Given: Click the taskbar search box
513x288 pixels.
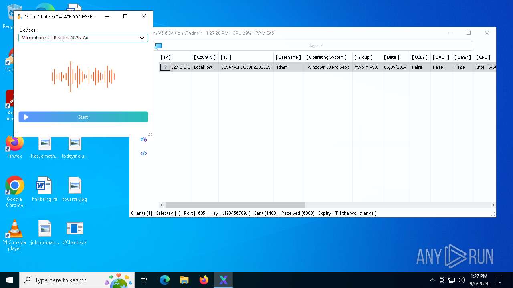Looking at the screenshot, I should [77, 280].
